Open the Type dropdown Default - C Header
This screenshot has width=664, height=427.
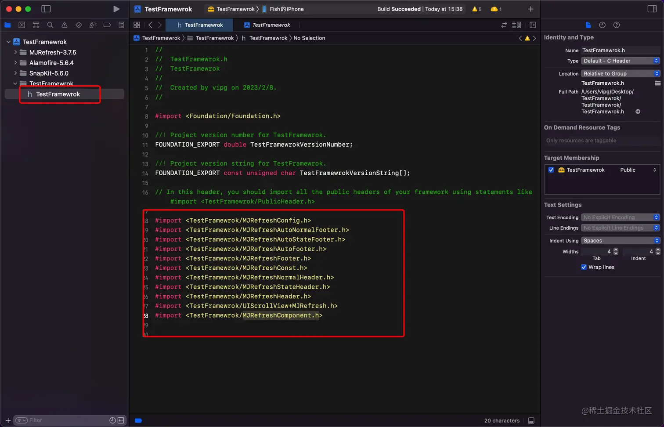(x=621, y=61)
